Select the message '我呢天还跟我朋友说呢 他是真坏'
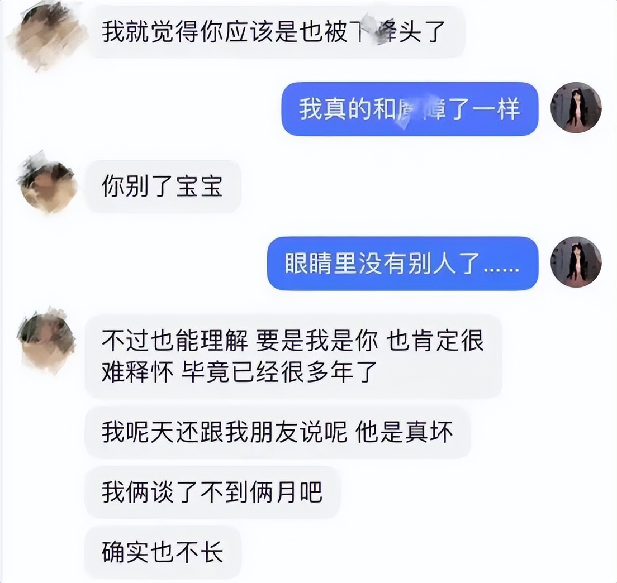Viewport: 617px width, 583px height. (277, 432)
